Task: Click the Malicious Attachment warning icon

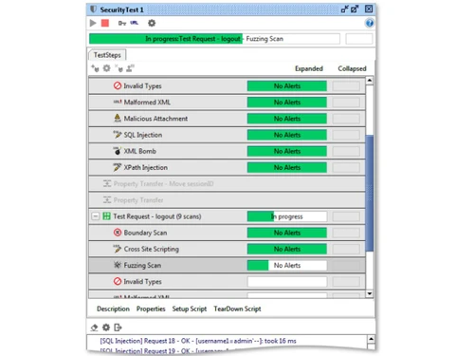Action: click(118, 118)
